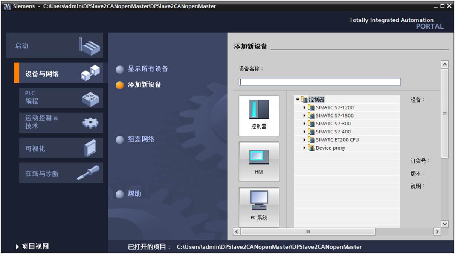Expand the SIMATIC S7-1200 node arrow
The image size is (455, 254).
click(305, 107)
